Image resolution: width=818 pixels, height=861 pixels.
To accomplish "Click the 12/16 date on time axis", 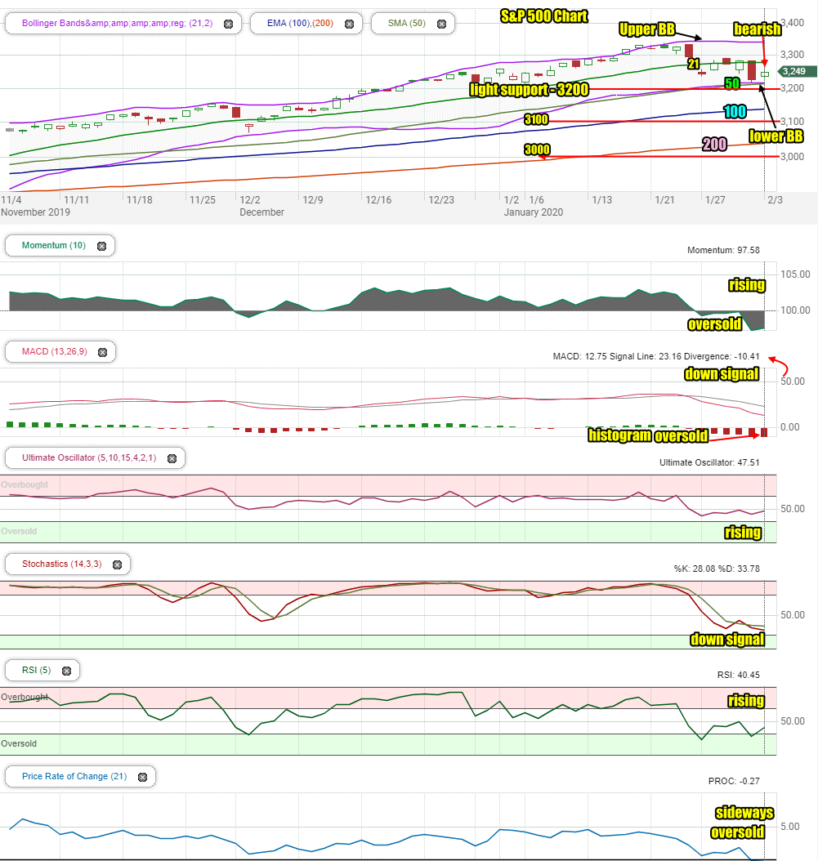I will point(378,200).
